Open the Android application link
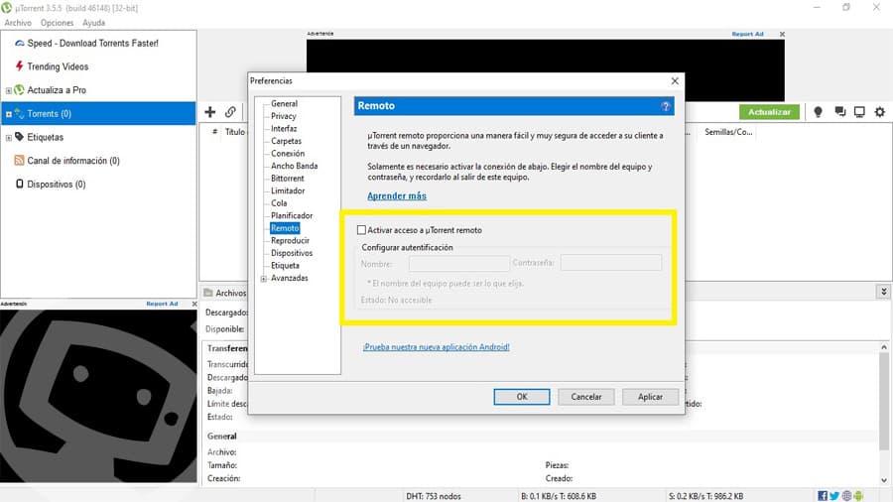893x502 pixels. pyautogui.click(x=437, y=347)
